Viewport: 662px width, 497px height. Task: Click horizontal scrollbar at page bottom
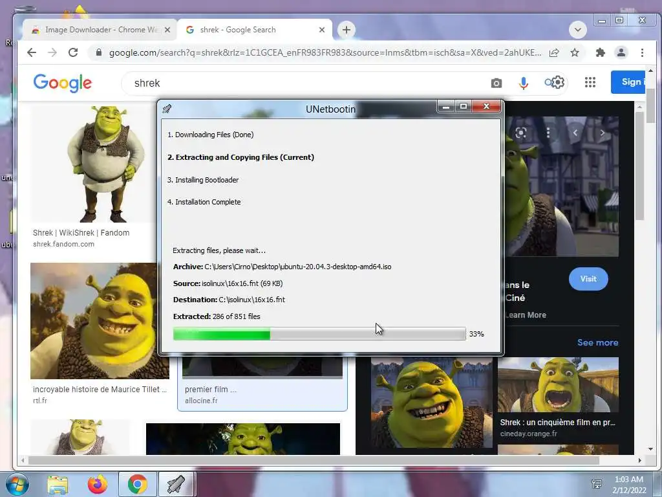pyautogui.click(x=314, y=460)
